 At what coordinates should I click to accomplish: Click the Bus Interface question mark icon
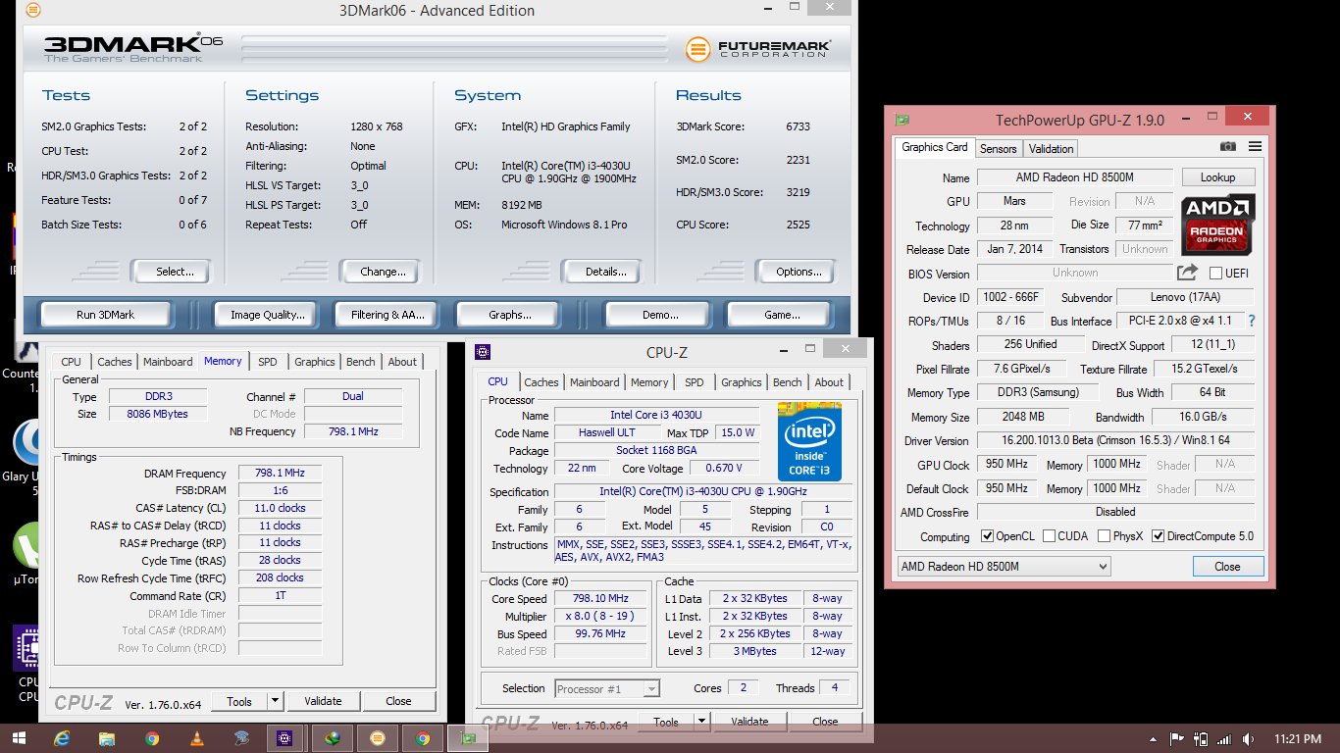[1252, 321]
